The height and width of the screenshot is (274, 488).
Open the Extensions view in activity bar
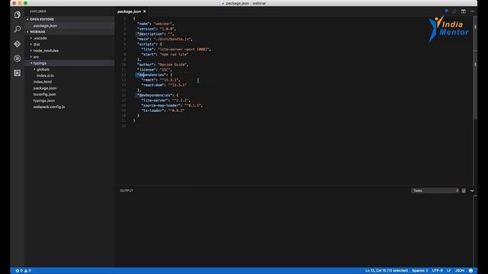point(18,73)
